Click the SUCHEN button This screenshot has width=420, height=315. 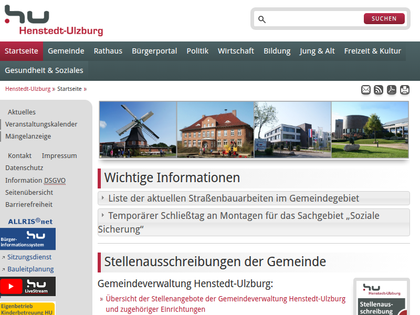pyautogui.click(x=384, y=18)
